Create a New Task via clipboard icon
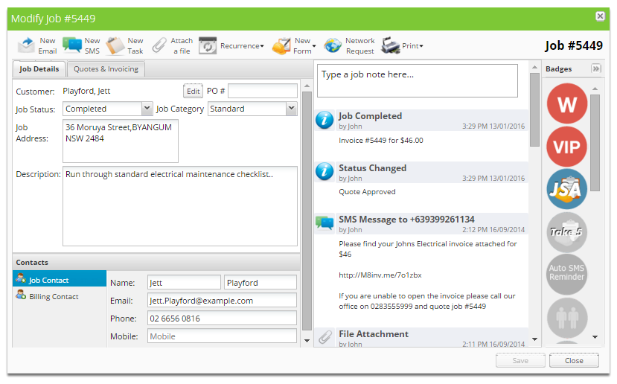617x384 pixels. [115, 45]
